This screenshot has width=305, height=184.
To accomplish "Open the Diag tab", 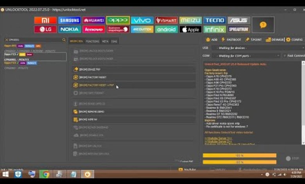I will click(114, 41).
